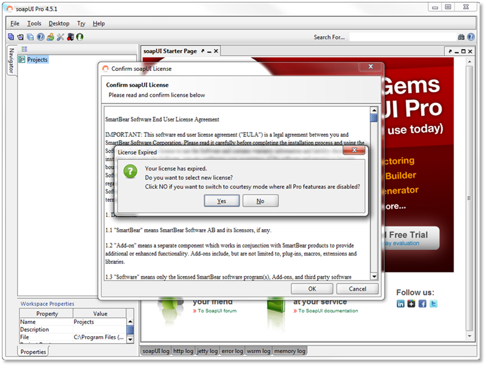Select the Projects node in Navigator
486x366 pixels.
point(37,59)
